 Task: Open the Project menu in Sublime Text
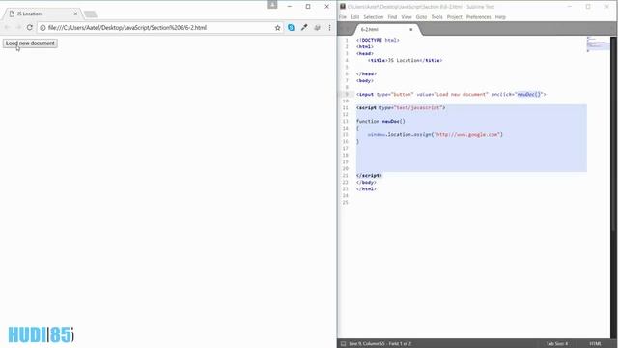click(x=454, y=17)
